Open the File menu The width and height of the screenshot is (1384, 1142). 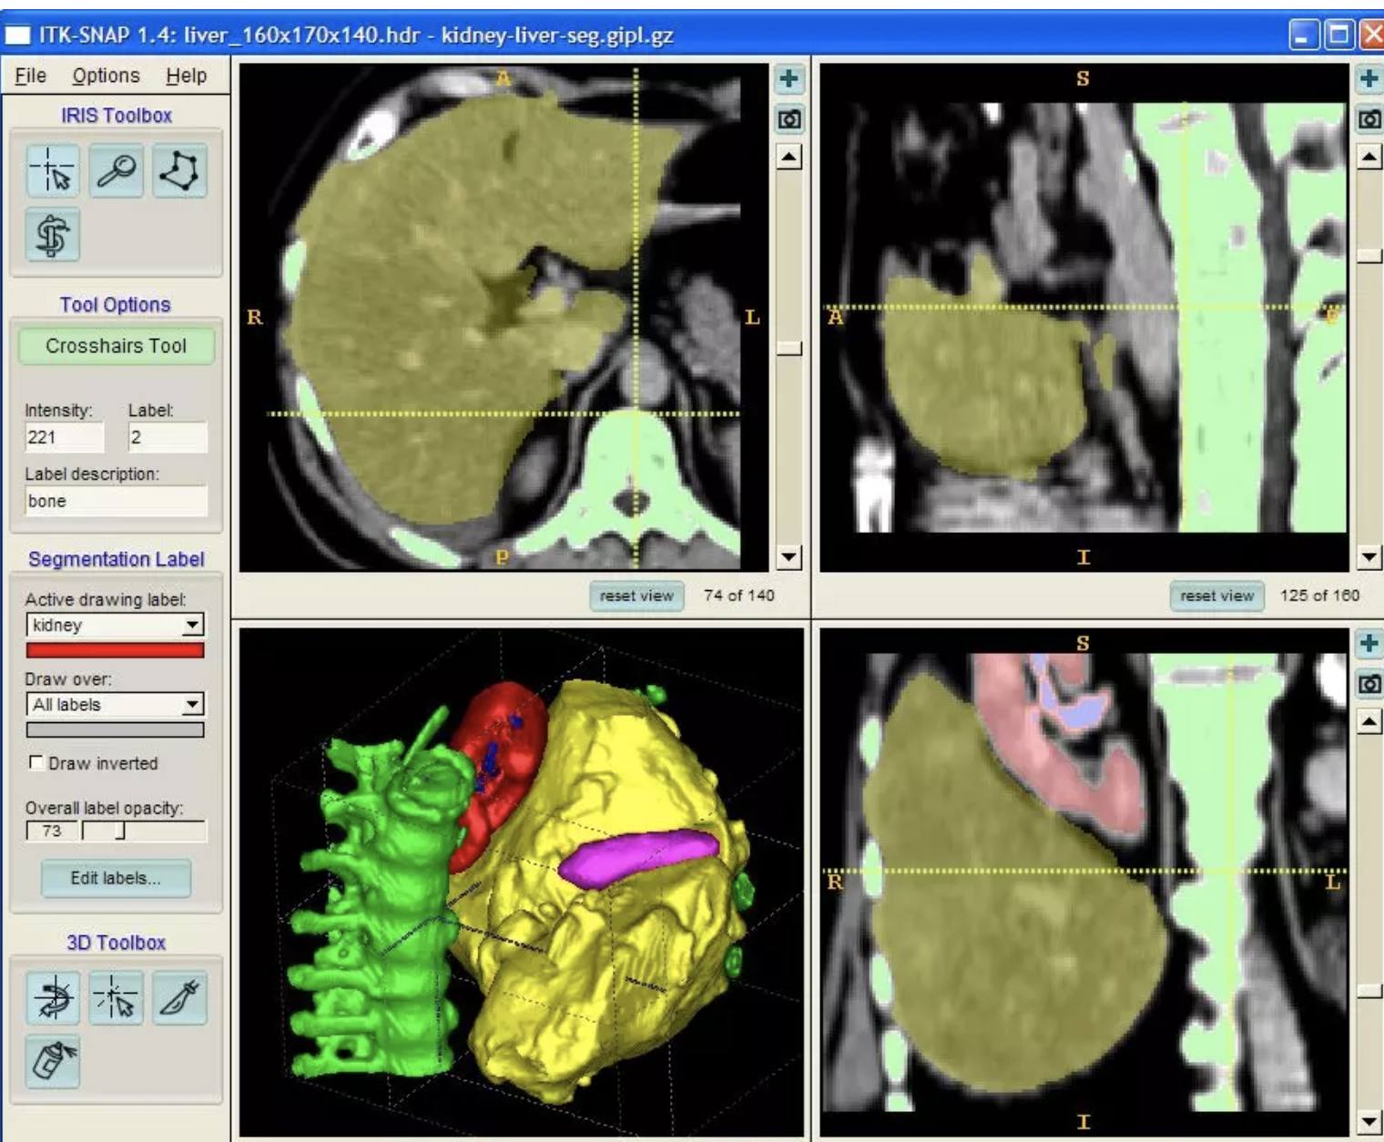coord(30,76)
